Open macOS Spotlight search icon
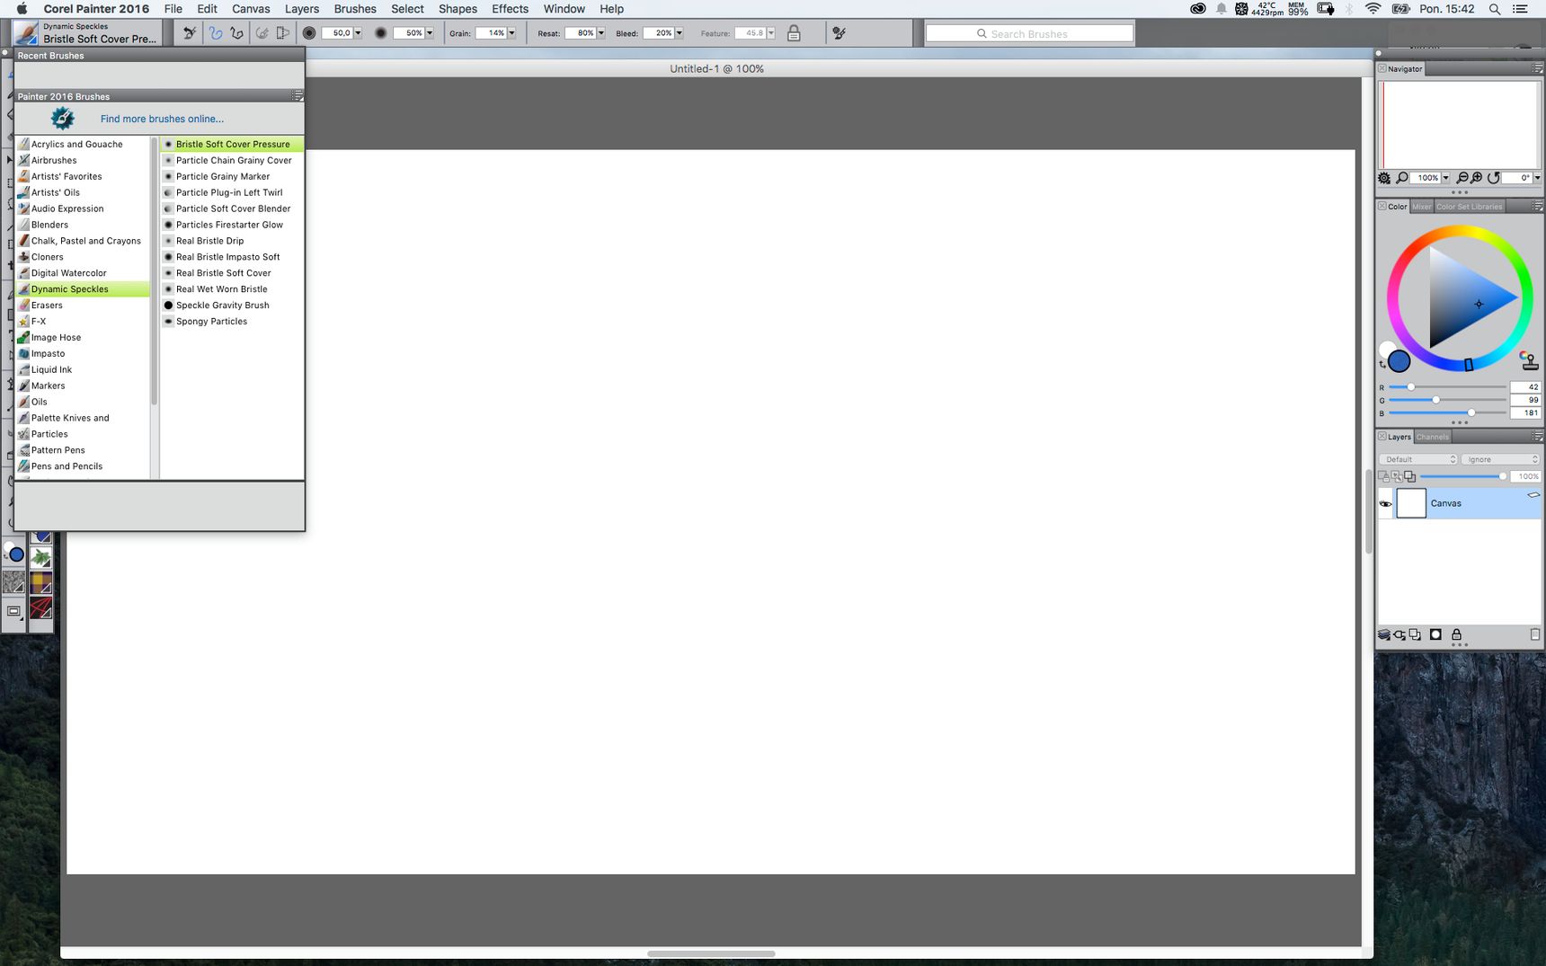This screenshot has width=1546, height=966. click(1494, 9)
